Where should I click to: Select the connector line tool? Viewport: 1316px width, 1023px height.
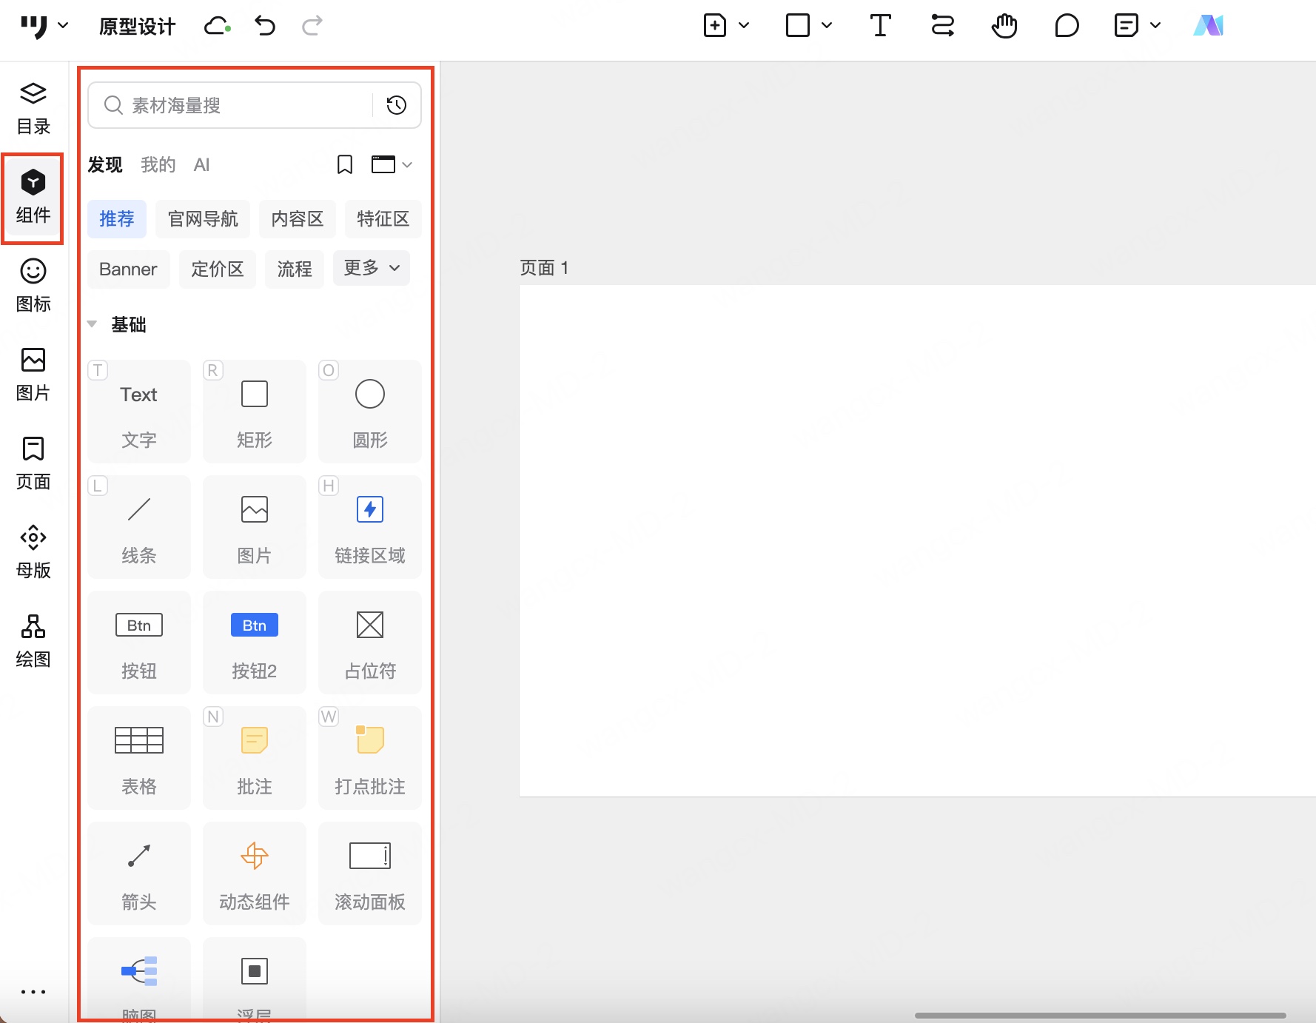coord(942,26)
